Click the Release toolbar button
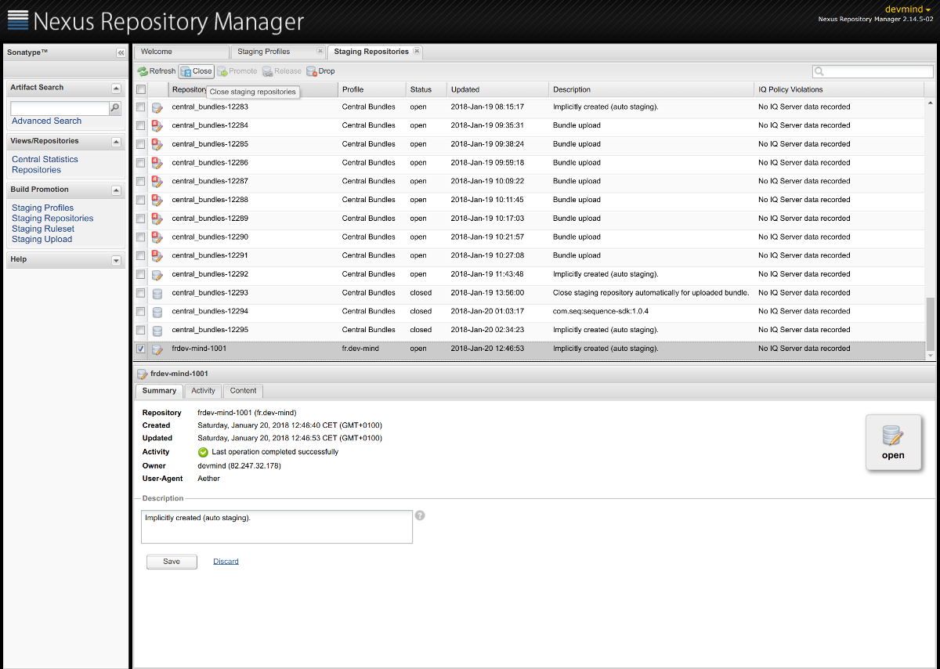This screenshot has height=669, width=940. [x=282, y=71]
